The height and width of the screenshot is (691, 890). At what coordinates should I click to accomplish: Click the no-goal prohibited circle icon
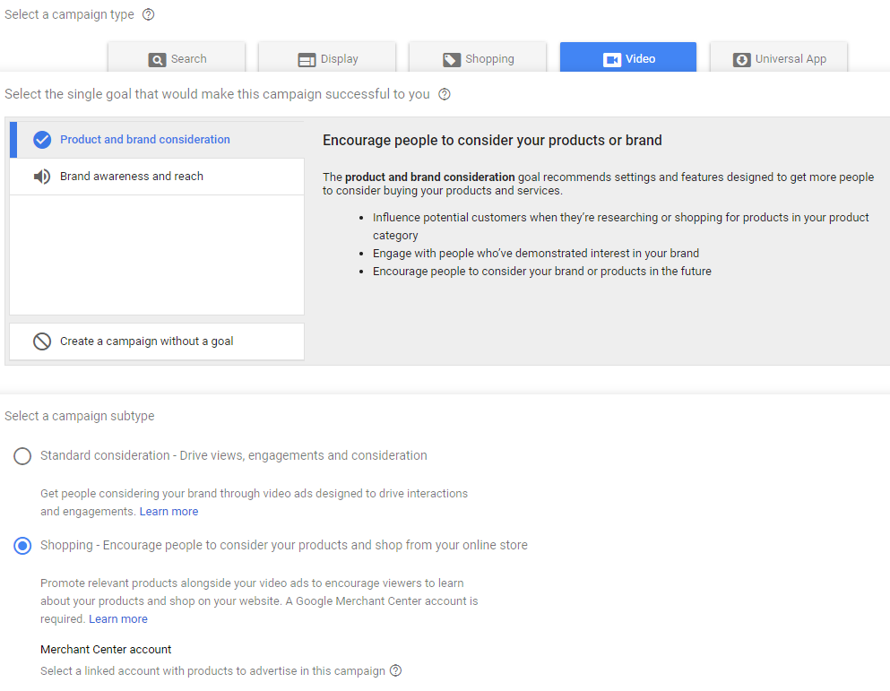(x=42, y=341)
